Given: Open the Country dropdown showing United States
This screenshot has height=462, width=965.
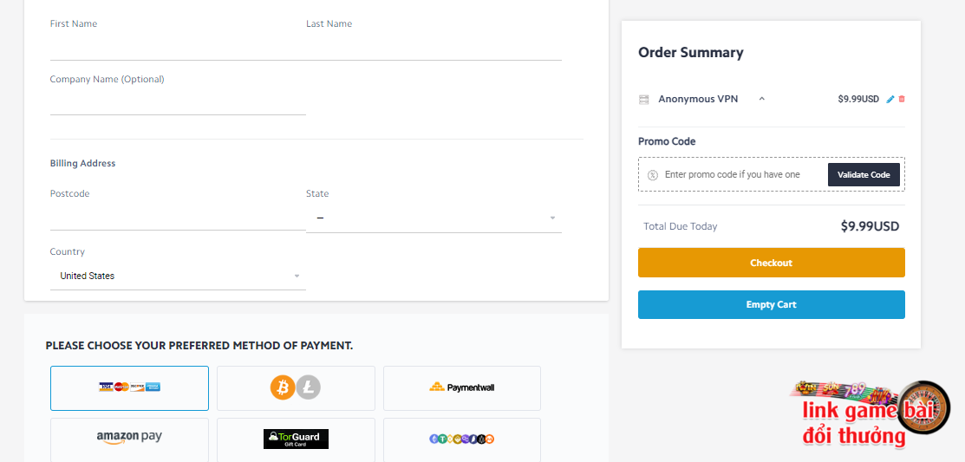Looking at the screenshot, I should point(178,277).
